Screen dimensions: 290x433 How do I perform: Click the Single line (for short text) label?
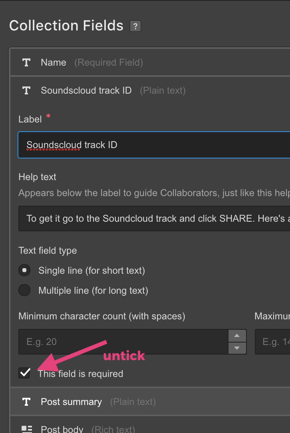coord(91,271)
